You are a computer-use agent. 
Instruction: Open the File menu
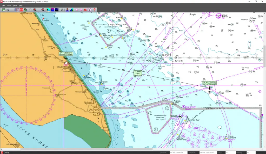tap(4, 5)
